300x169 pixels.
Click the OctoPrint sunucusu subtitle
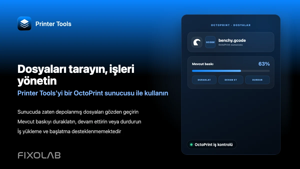click(230, 45)
